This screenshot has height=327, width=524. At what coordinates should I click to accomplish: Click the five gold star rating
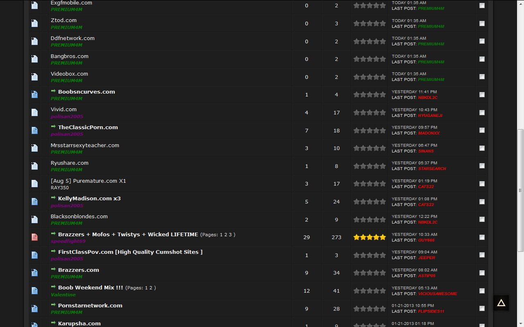[370, 237]
